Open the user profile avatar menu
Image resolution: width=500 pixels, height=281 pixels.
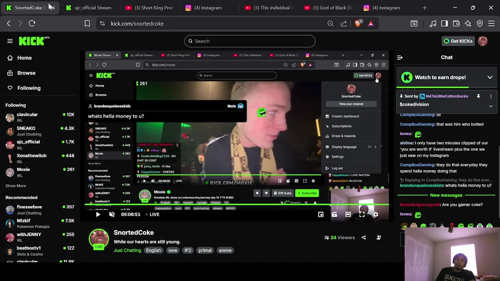pos(482,41)
